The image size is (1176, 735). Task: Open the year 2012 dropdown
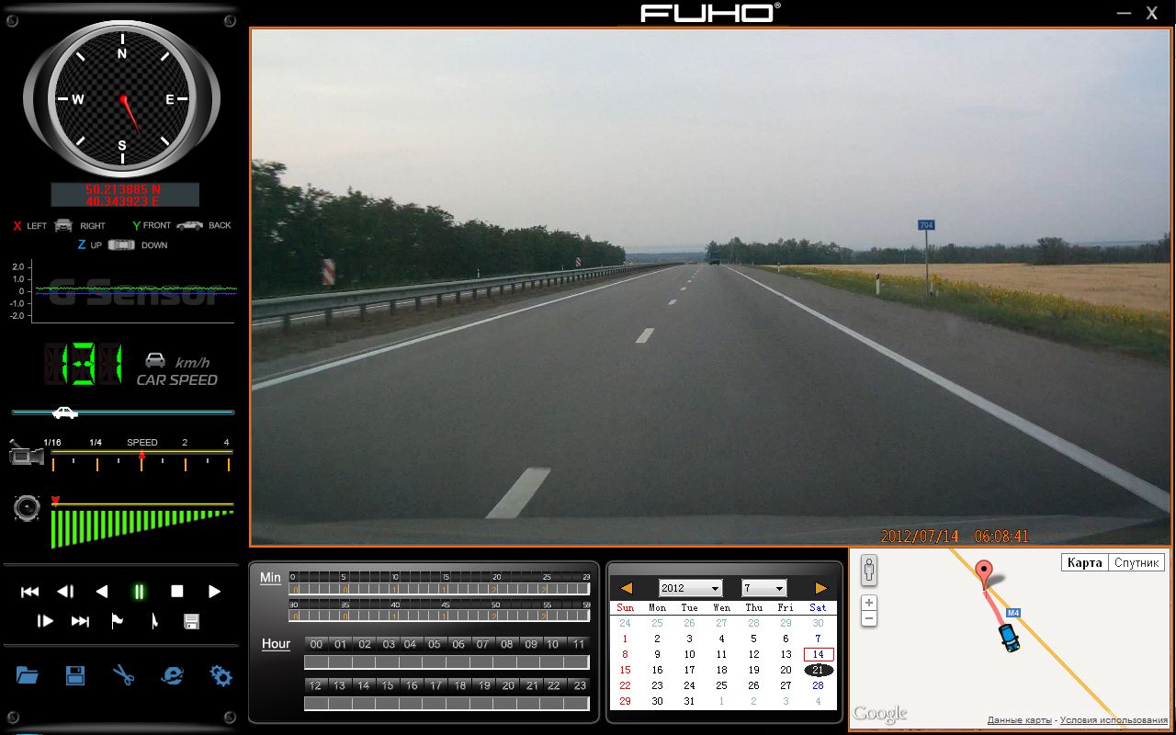690,588
